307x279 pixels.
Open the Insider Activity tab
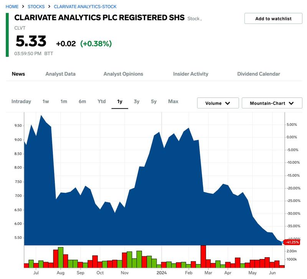(190, 74)
